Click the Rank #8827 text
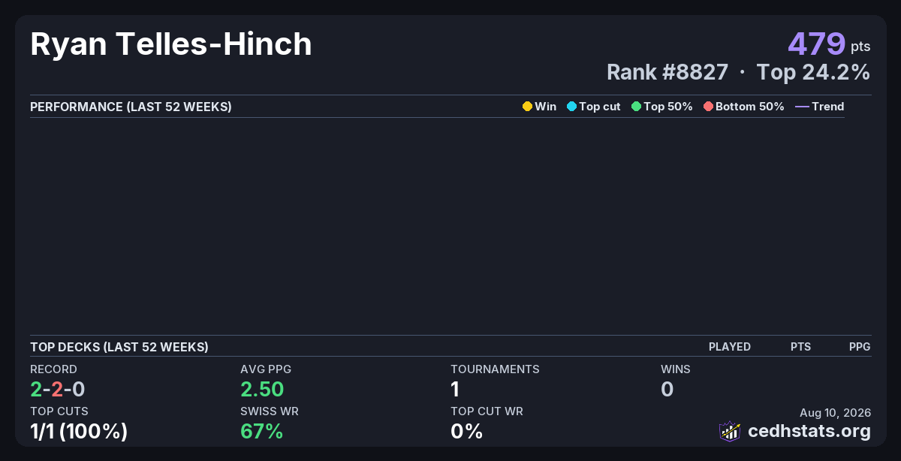The image size is (901, 461). 667,72
